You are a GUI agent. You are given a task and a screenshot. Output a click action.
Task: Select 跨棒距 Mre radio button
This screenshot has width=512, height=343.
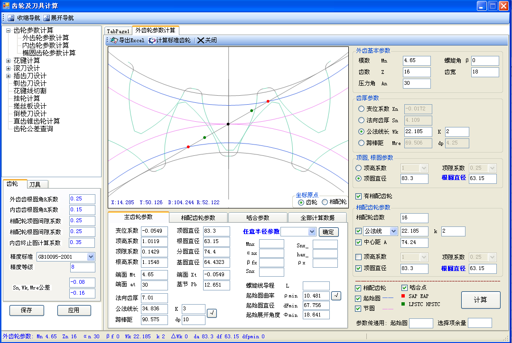click(361, 143)
